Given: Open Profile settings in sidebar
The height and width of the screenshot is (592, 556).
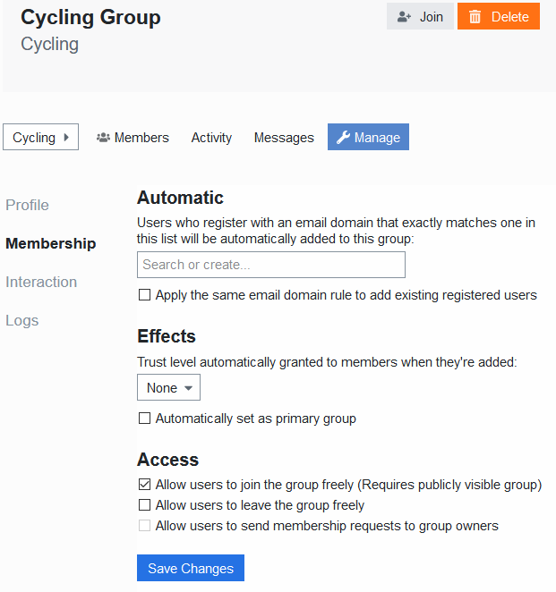Looking at the screenshot, I should (27, 205).
